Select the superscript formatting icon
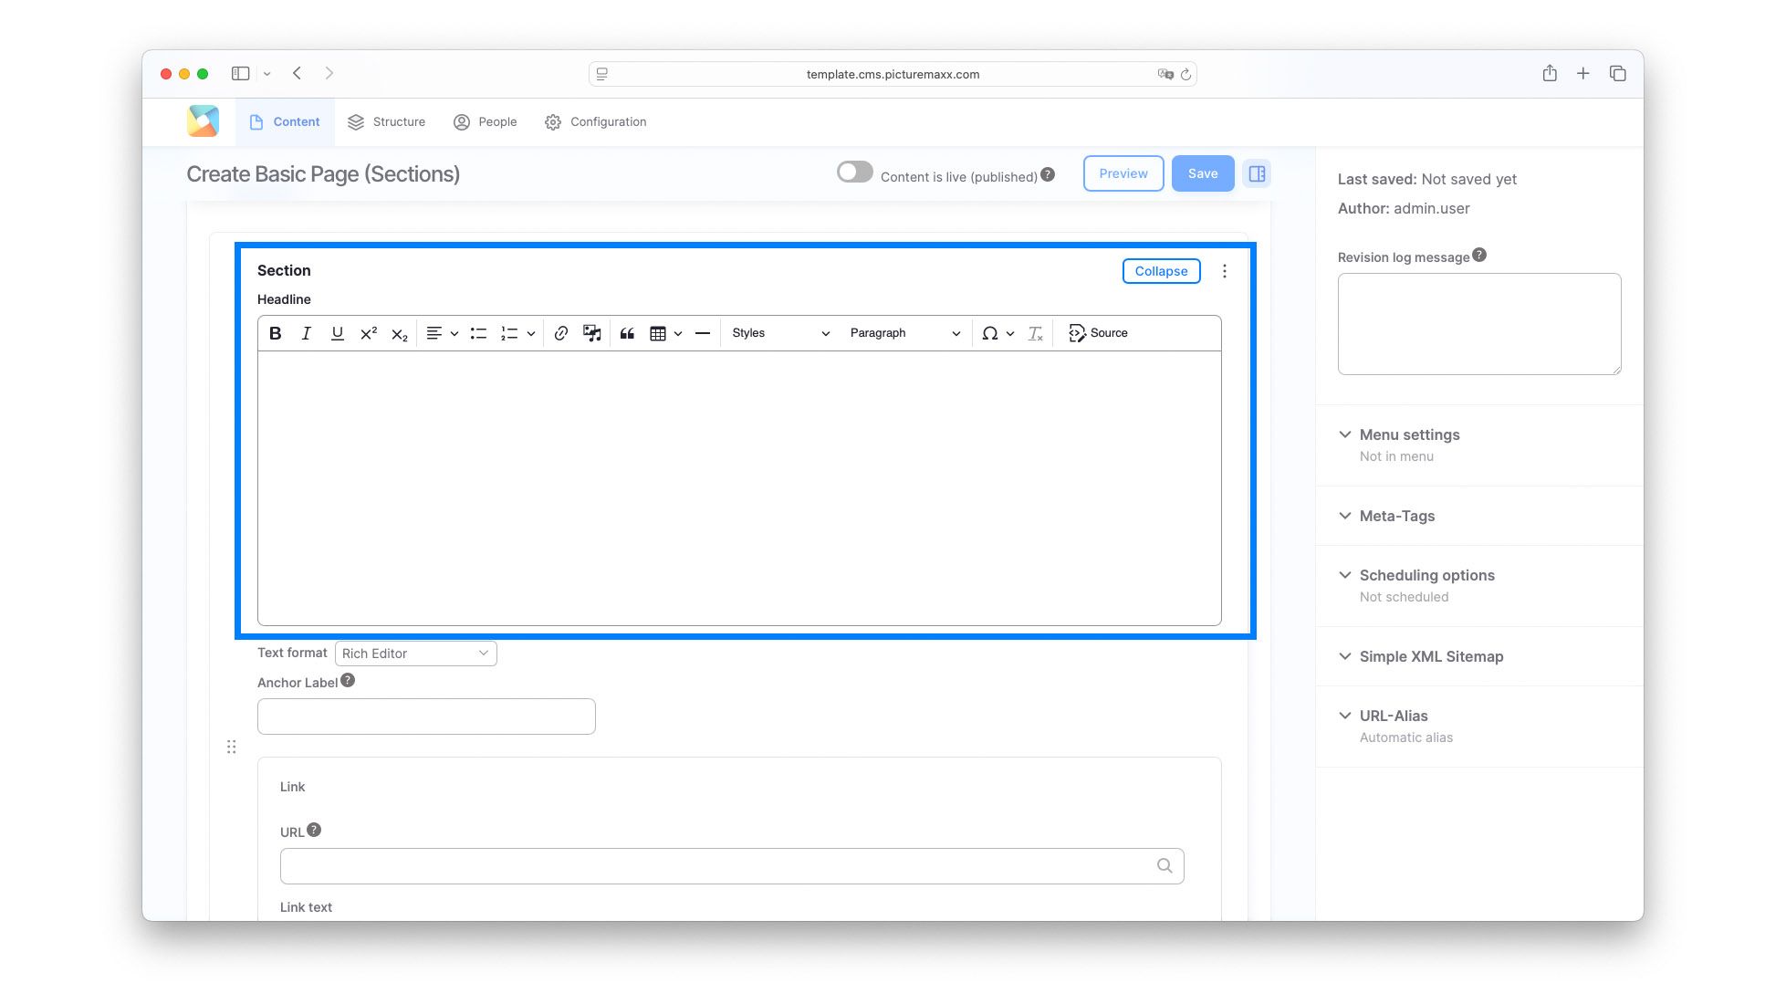The height and width of the screenshot is (1004, 1786). tap(367, 332)
